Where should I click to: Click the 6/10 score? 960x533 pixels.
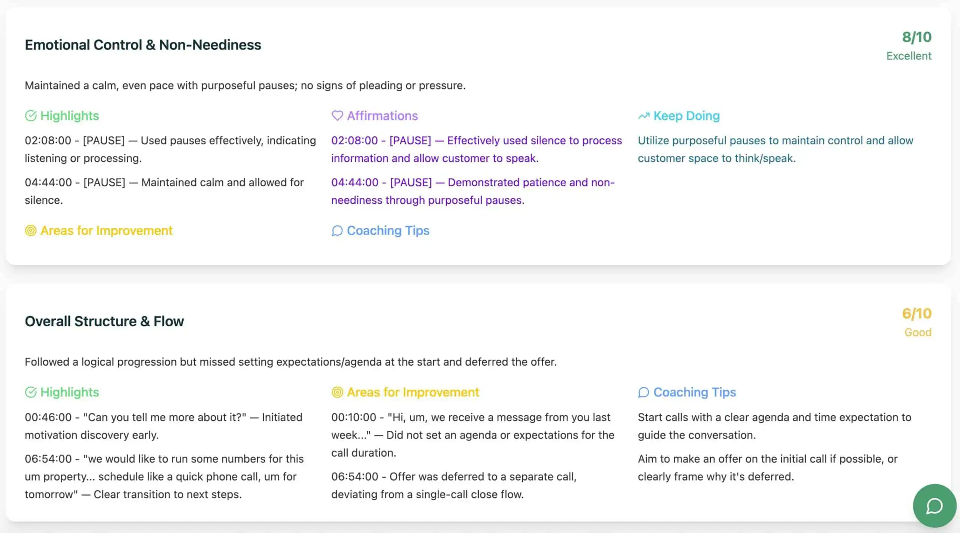click(916, 313)
